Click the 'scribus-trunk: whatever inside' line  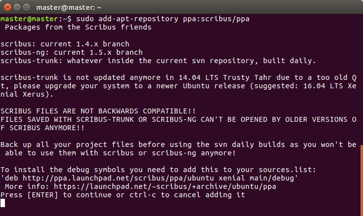[x=158, y=61]
